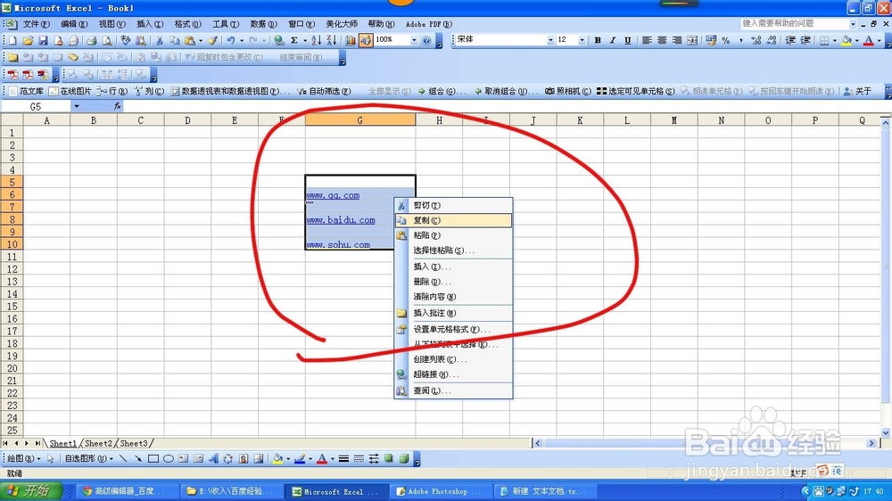
Task: Click the AutoSum sigma icon
Action: (x=294, y=40)
